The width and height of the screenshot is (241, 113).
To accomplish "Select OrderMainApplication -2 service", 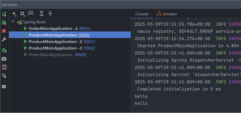I will click(53, 29).
